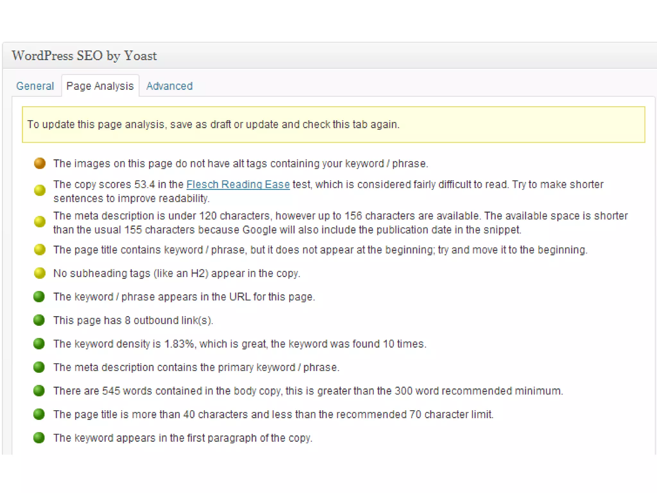Image resolution: width=657 pixels, height=493 pixels.
Task: Click green dot for keyword density 1.83%
Action: (x=39, y=343)
